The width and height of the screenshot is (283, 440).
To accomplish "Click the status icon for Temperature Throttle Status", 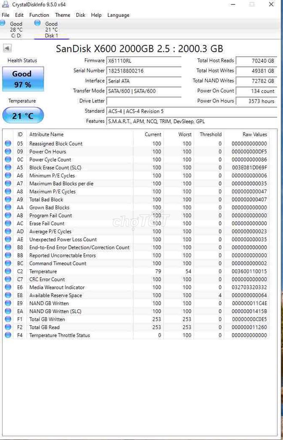I will click(x=8, y=335).
